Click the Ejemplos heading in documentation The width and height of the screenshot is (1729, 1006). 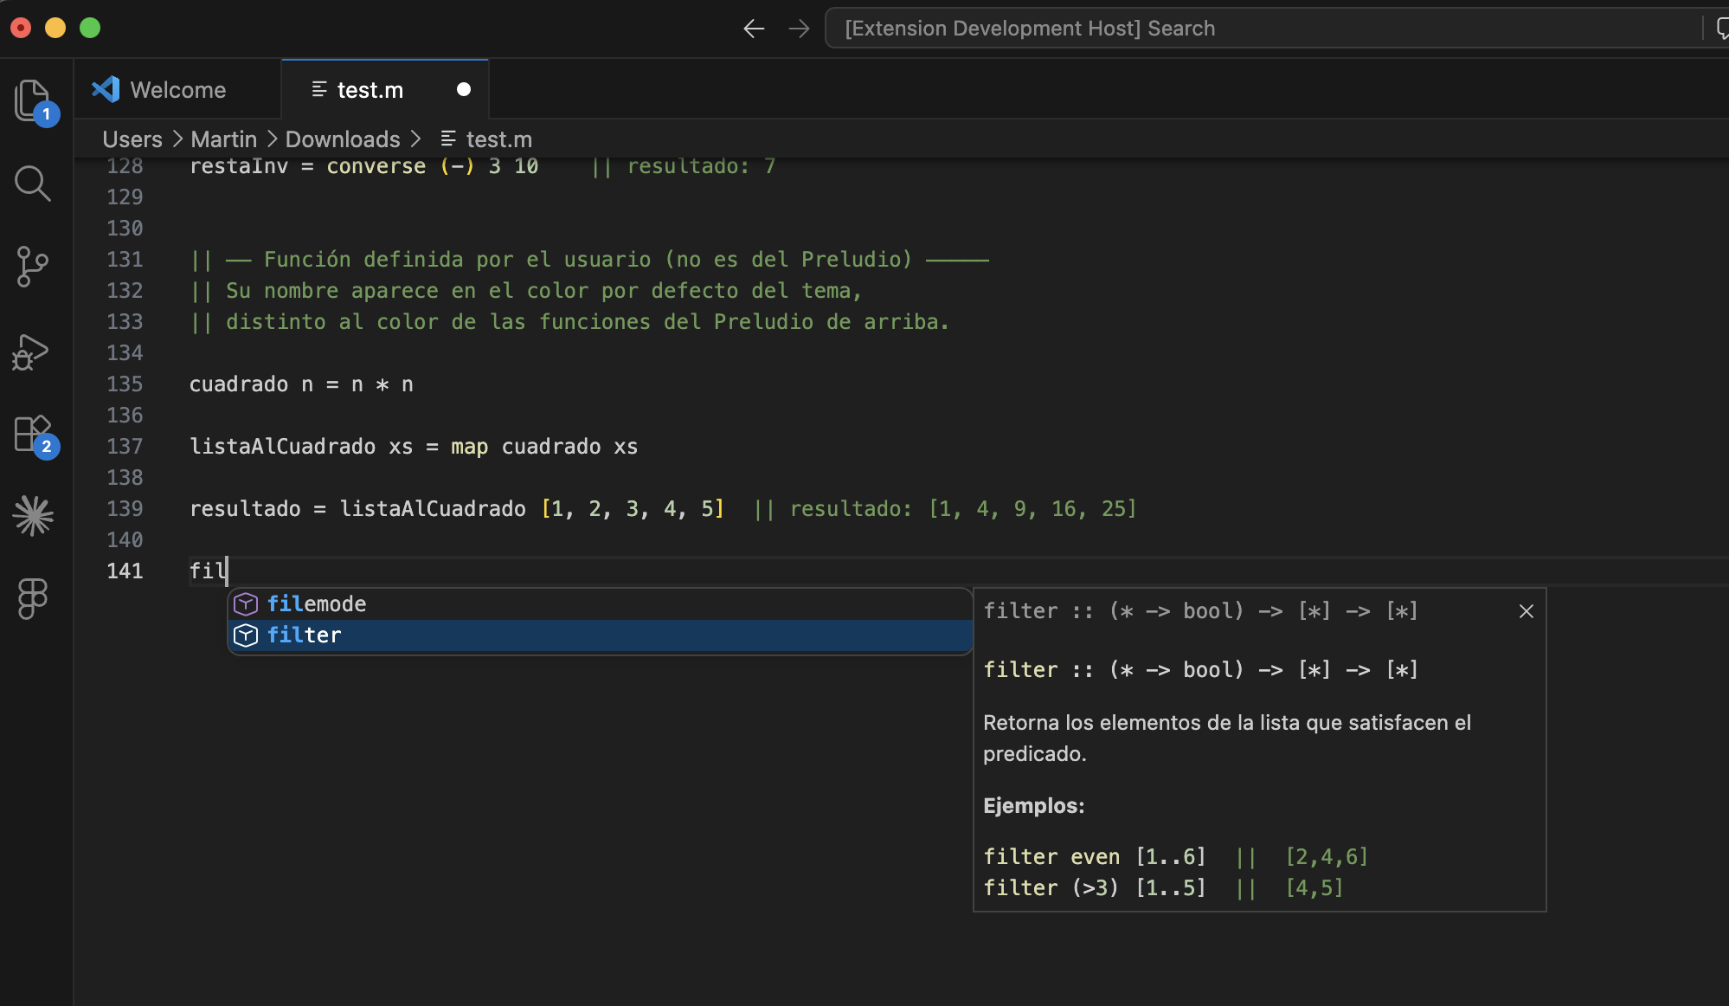point(1034,805)
